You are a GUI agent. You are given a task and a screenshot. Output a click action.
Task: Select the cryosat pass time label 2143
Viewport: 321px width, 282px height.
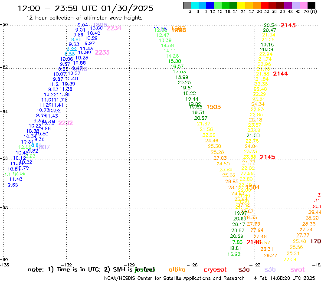(288, 26)
